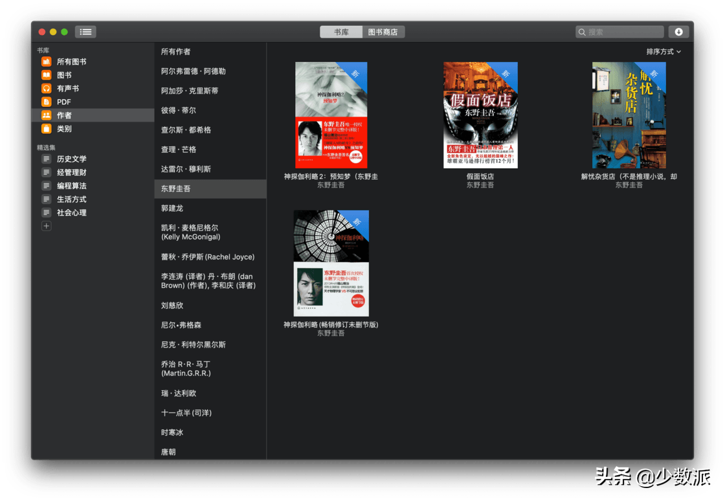Select author 唐朝
The height and width of the screenshot is (501, 725).
tap(210, 452)
